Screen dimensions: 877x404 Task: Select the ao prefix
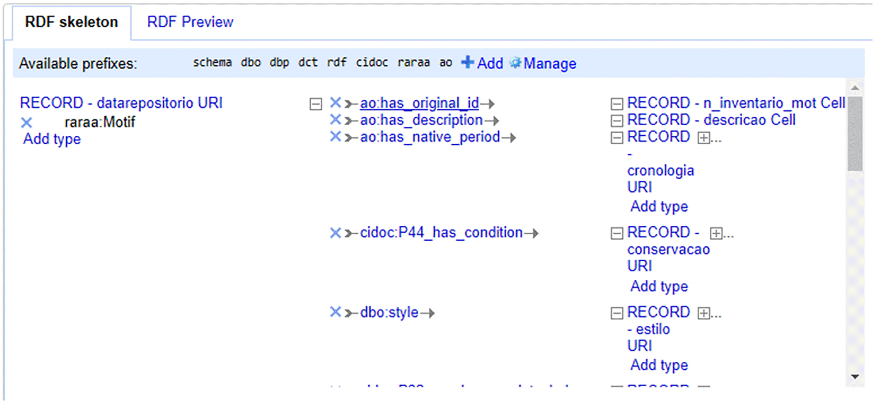(446, 63)
